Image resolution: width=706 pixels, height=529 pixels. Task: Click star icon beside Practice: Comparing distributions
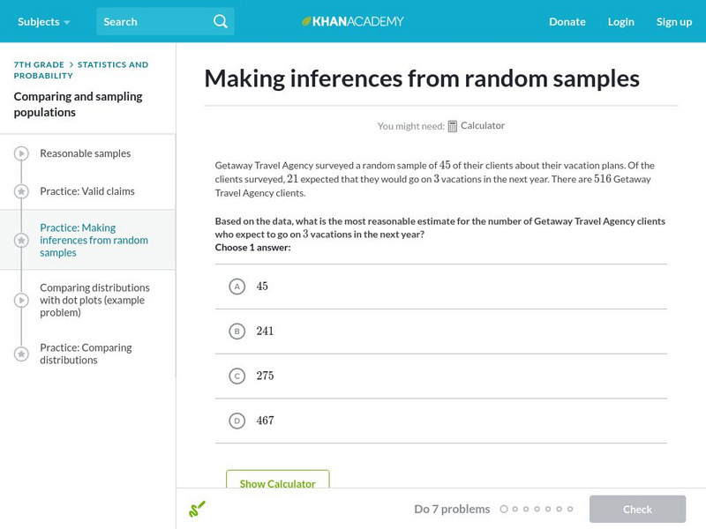click(21, 354)
